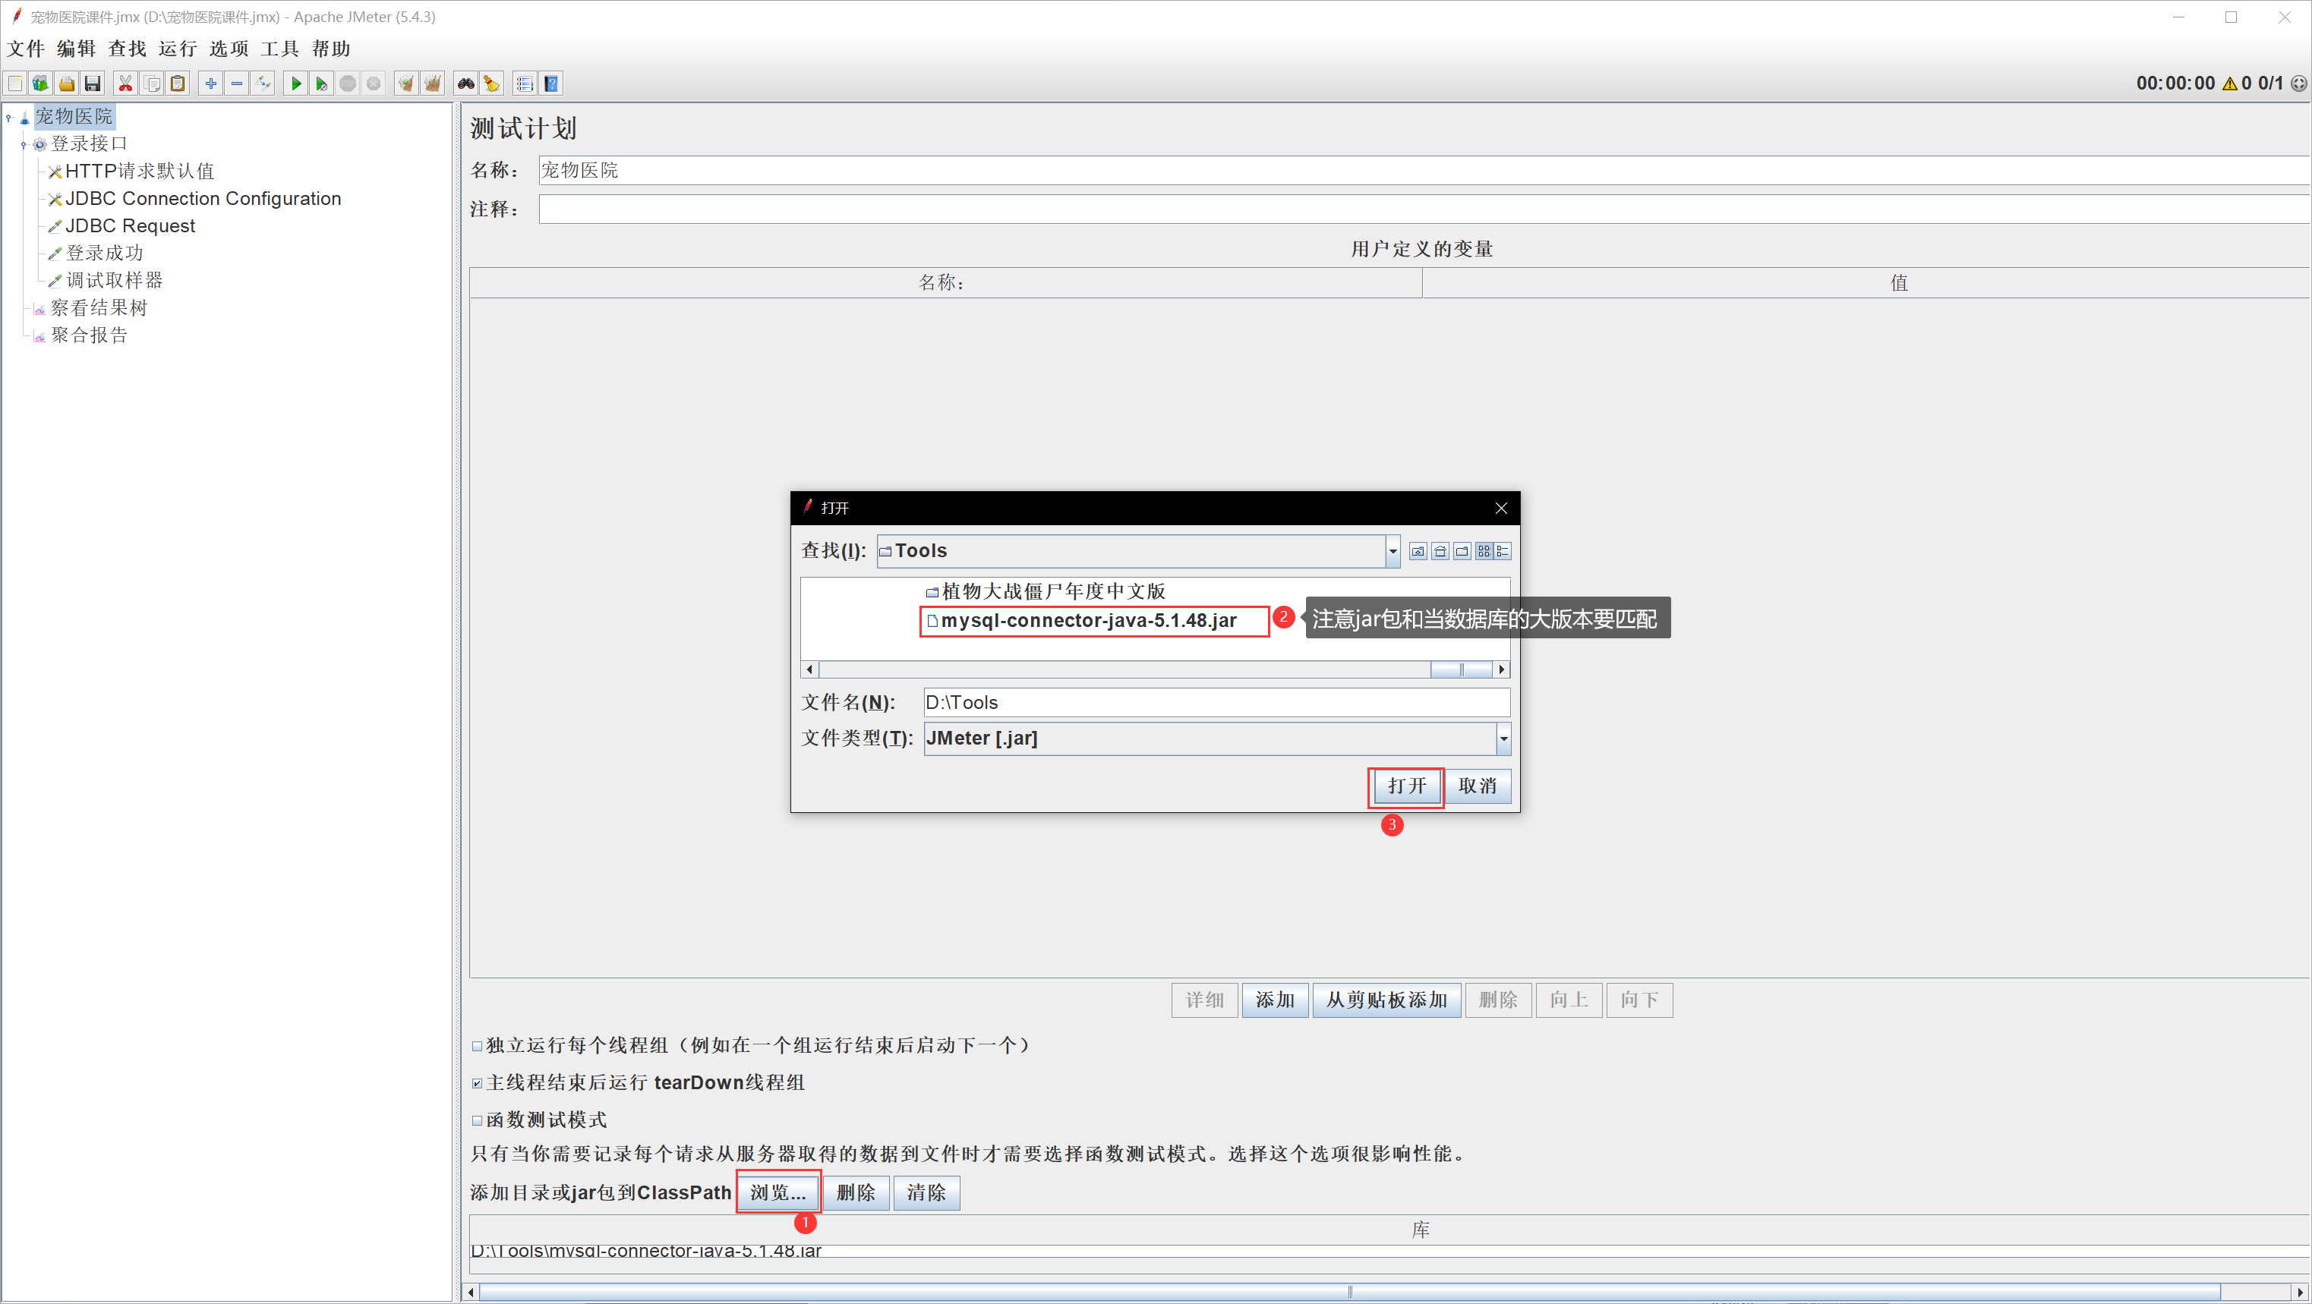Viewport: 2312px width, 1304px height.
Task: Click Up One Level icon in dialog
Action: click(1418, 551)
